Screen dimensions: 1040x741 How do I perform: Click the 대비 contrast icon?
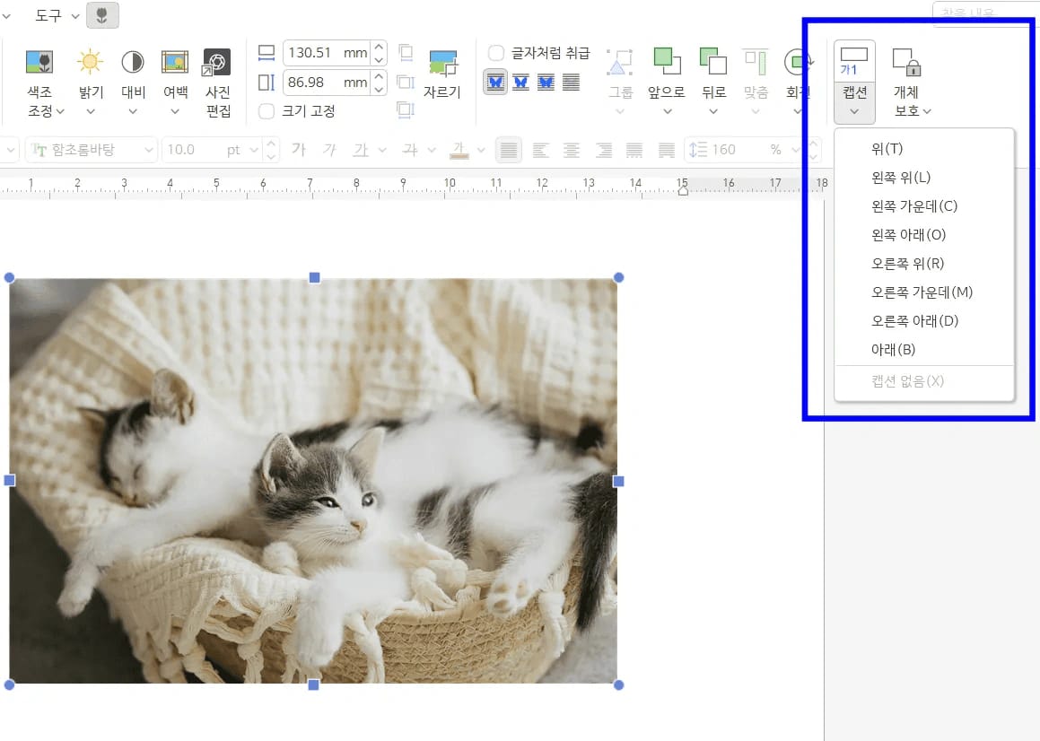point(133,62)
